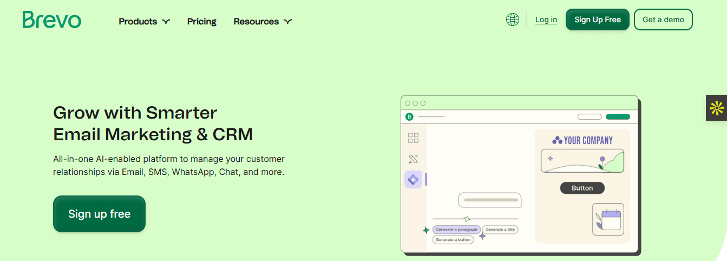Click the pen-and-ruler design icon in illustration
727x261 pixels.
(x=413, y=159)
